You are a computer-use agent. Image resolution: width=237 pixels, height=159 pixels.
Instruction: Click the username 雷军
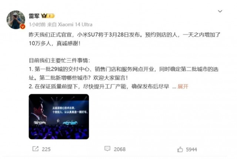34,16
